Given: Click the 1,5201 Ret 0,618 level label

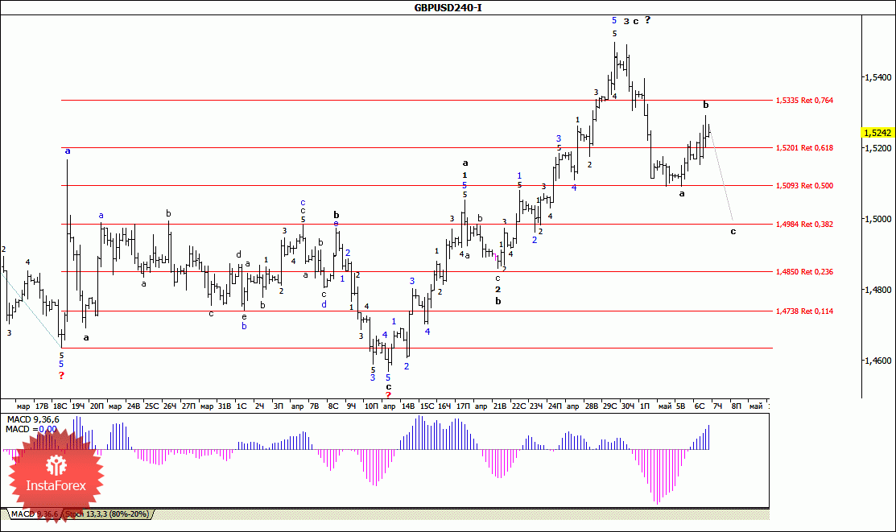Looking at the screenshot, I should (x=804, y=147).
